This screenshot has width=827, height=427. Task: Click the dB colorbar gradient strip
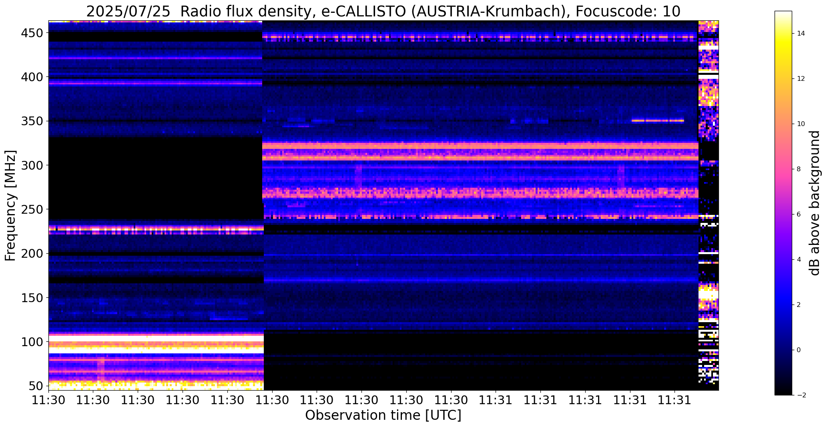(x=783, y=203)
